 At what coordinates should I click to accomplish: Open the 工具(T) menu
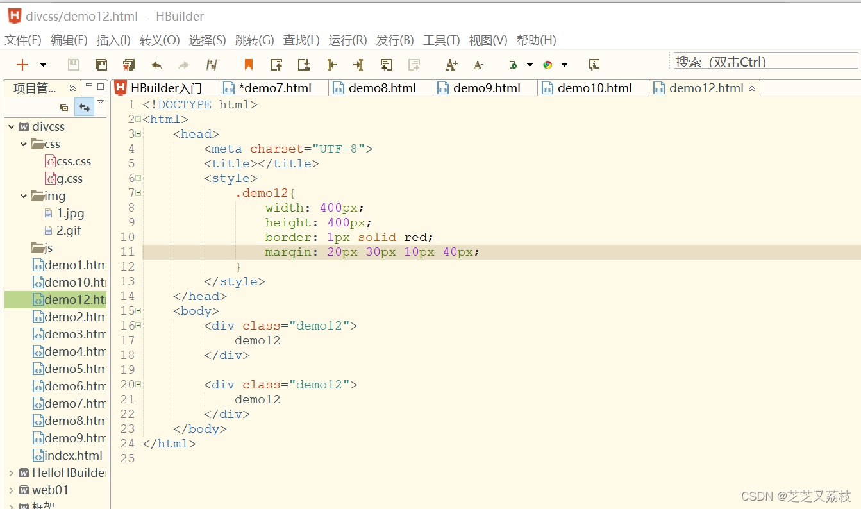point(442,40)
